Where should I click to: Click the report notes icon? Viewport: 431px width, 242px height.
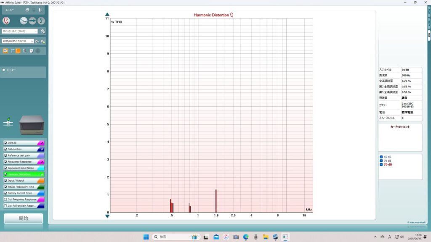31,51
